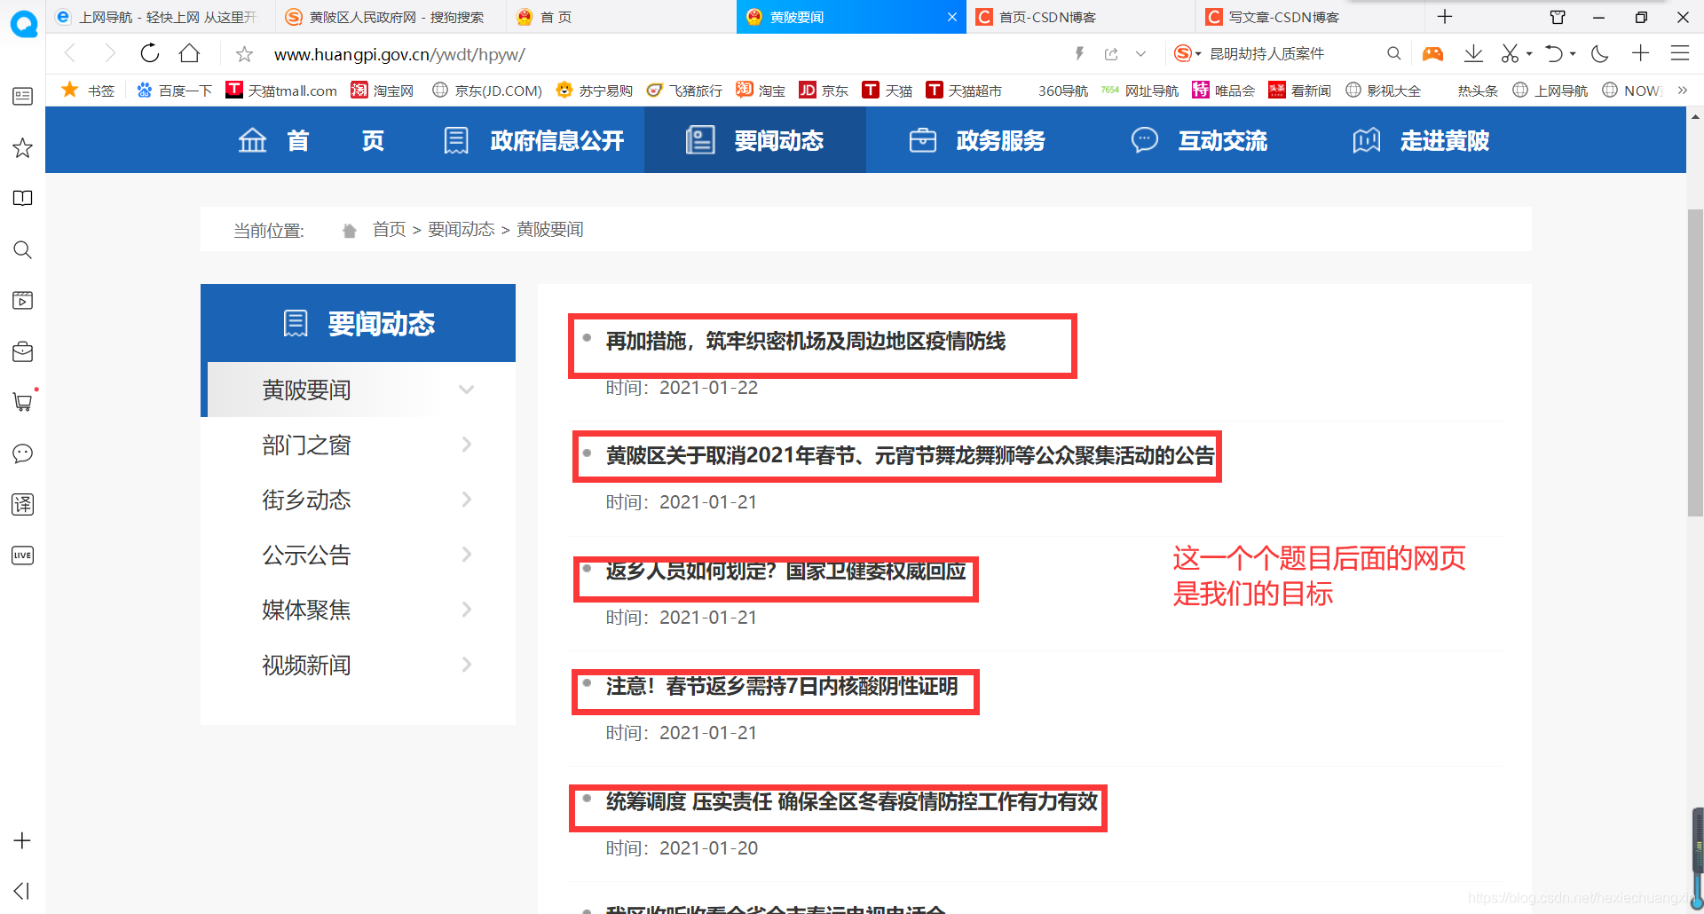This screenshot has height=914, width=1704.
Task: Open sidebar shopping cart icon
Action: tap(23, 402)
